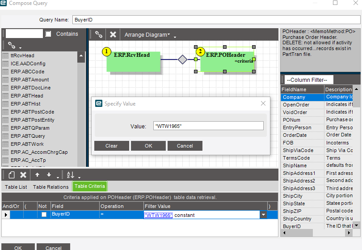Click the overflow arrow beside Arrange Diagram

[x=175, y=37]
